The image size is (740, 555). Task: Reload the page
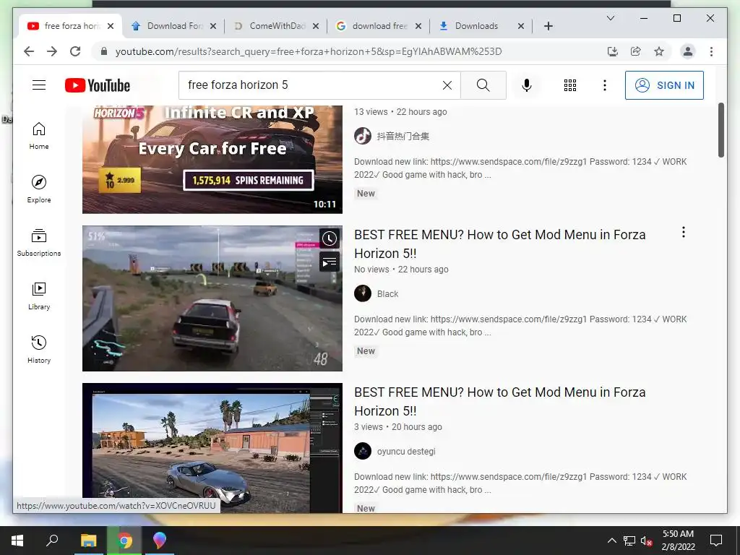click(75, 51)
